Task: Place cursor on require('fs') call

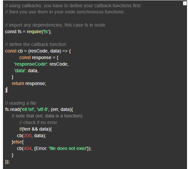Action: tap(39, 32)
